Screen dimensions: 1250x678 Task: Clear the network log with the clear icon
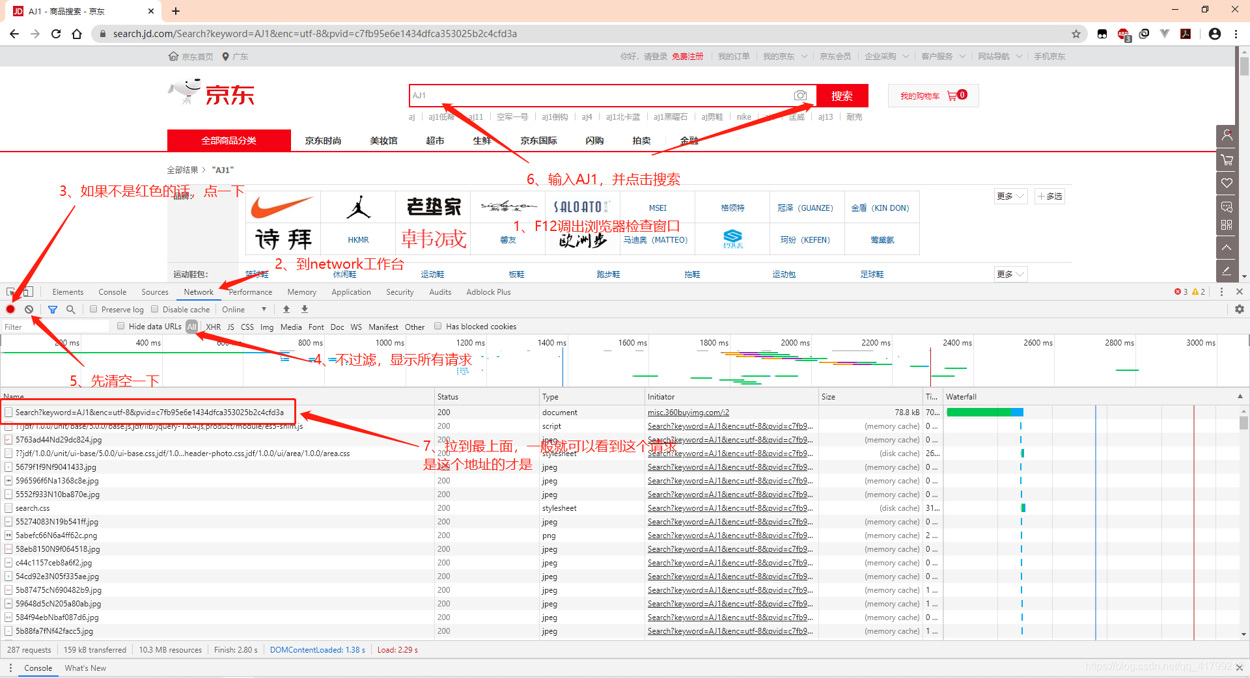(x=29, y=309)
